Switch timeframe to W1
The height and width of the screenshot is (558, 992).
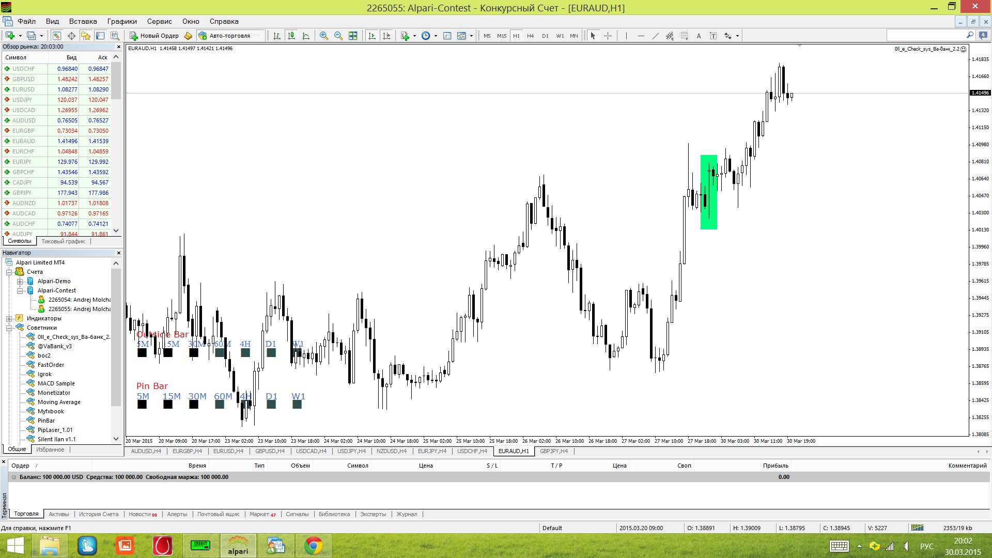(560, 36)
